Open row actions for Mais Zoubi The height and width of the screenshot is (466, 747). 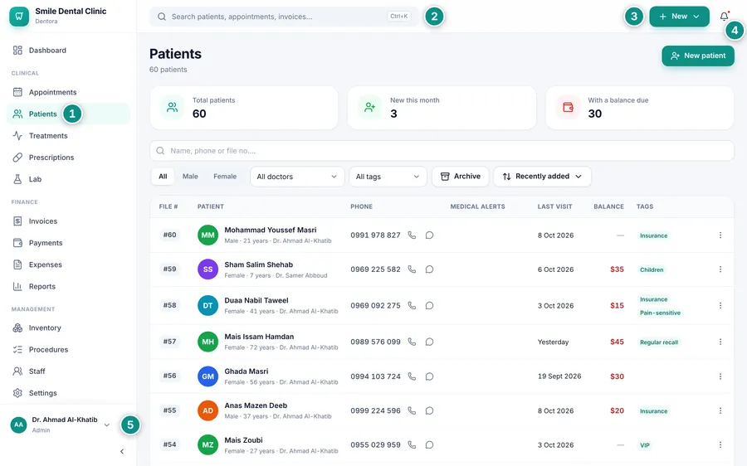pos(720,445)
